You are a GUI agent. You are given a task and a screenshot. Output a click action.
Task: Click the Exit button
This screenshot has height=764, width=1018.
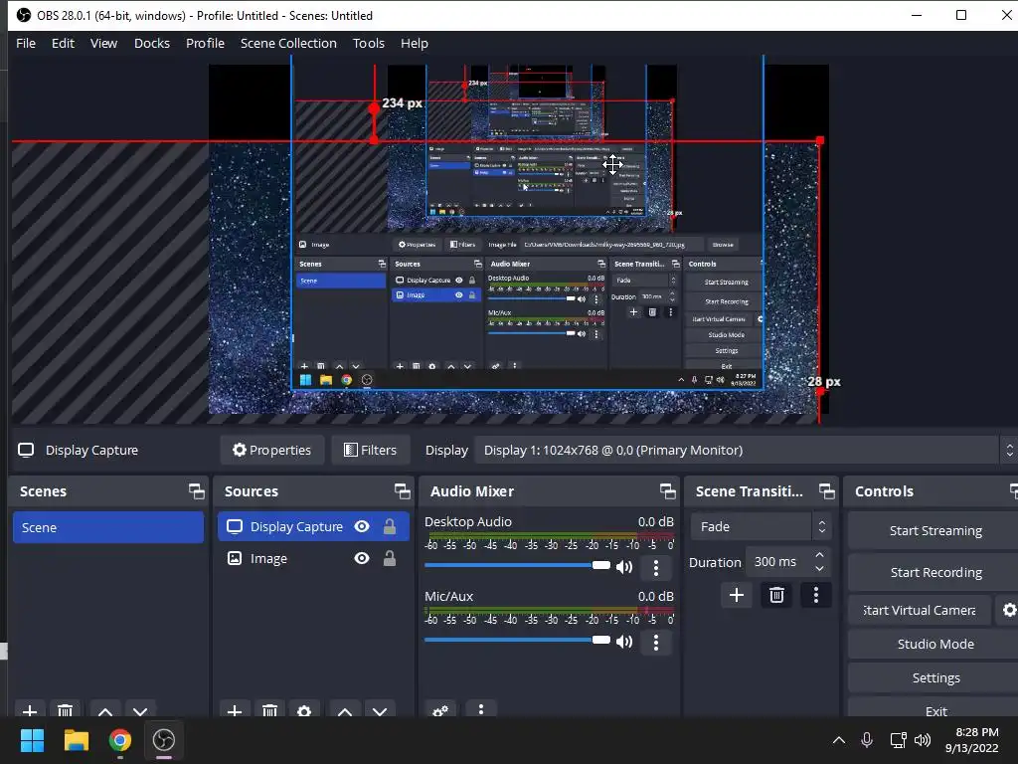[934, 710]
